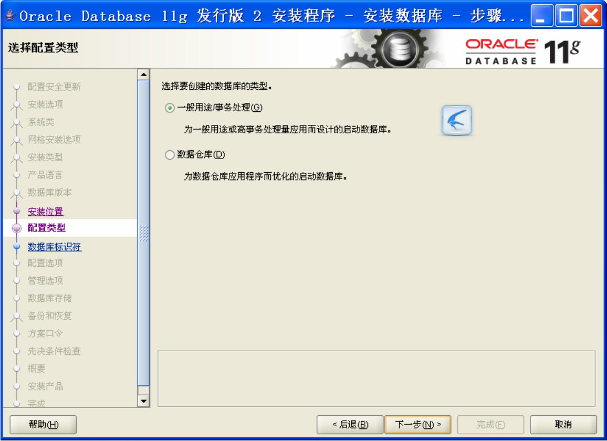This screenshot has height=441, width=607.
Task: Click 数据库版本 step text
Action: pyautogui.click(x=50, y=193)
